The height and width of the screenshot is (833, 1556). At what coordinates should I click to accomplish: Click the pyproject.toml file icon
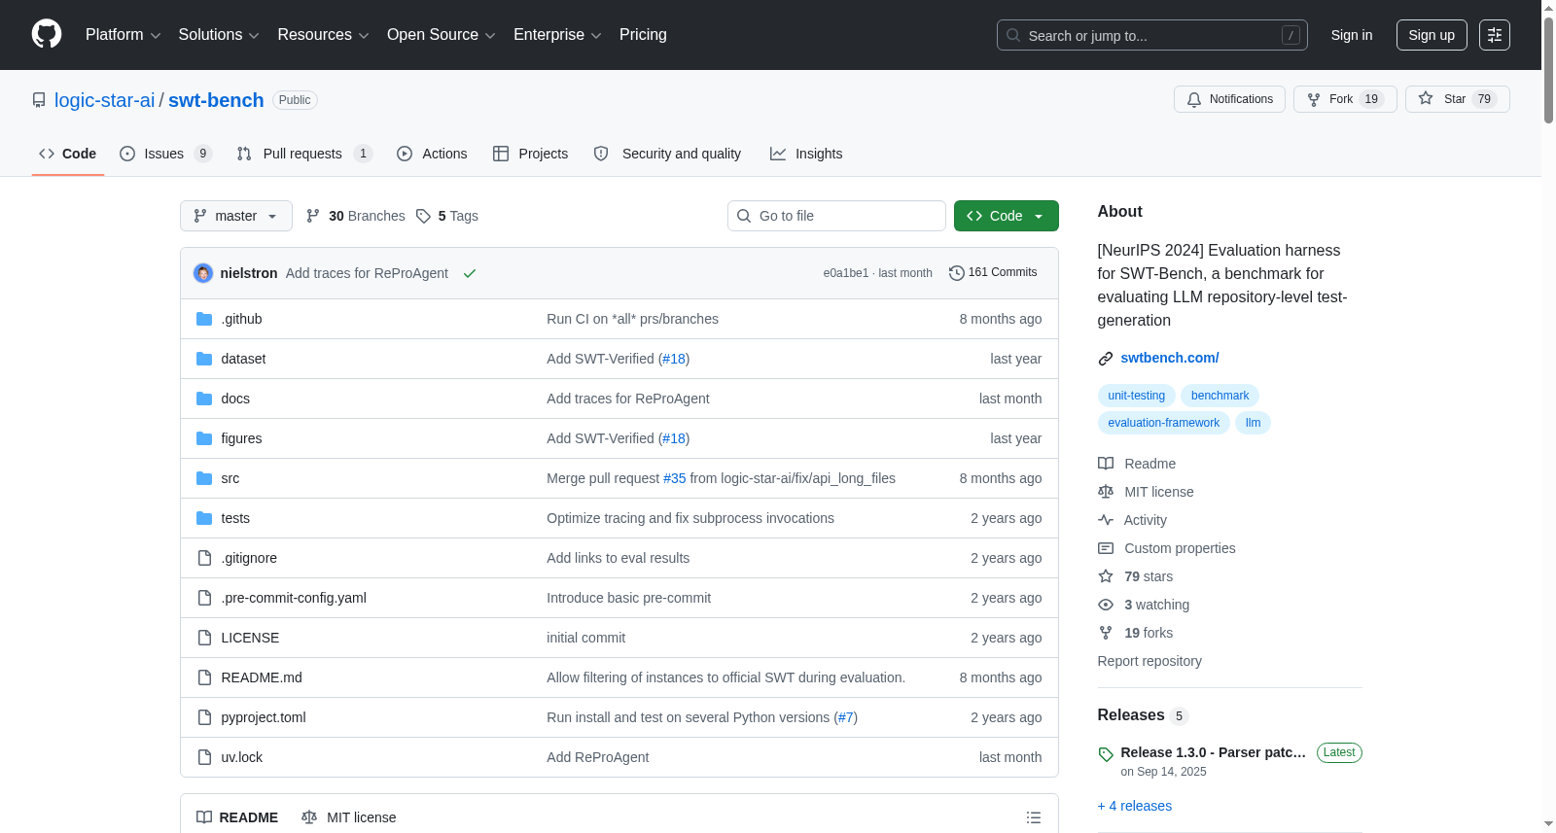point(204,717)
